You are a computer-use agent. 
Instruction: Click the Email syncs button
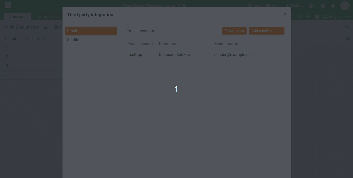[x=234, y=31]
